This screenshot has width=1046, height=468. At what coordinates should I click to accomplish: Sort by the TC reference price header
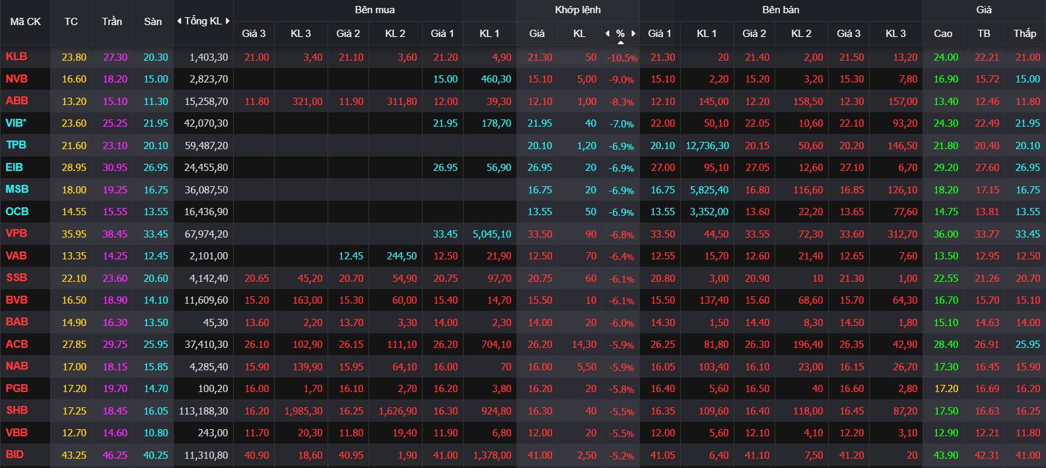71,22
